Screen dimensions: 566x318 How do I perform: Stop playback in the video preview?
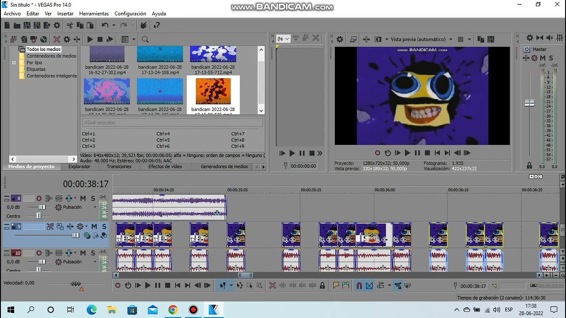(427, 153)
